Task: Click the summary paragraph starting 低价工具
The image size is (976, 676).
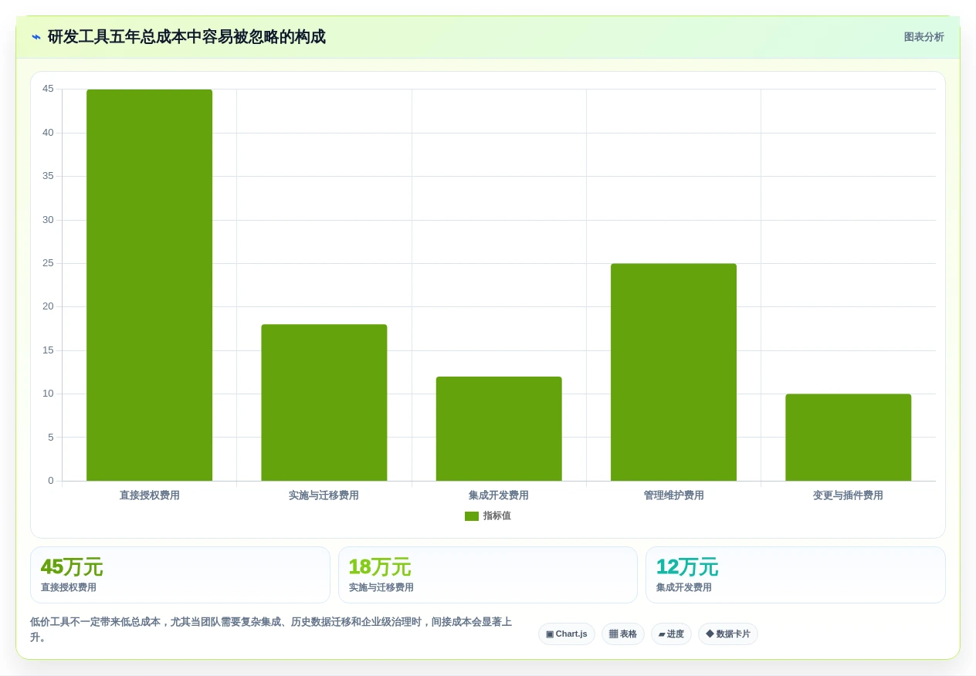Action: 272,630
